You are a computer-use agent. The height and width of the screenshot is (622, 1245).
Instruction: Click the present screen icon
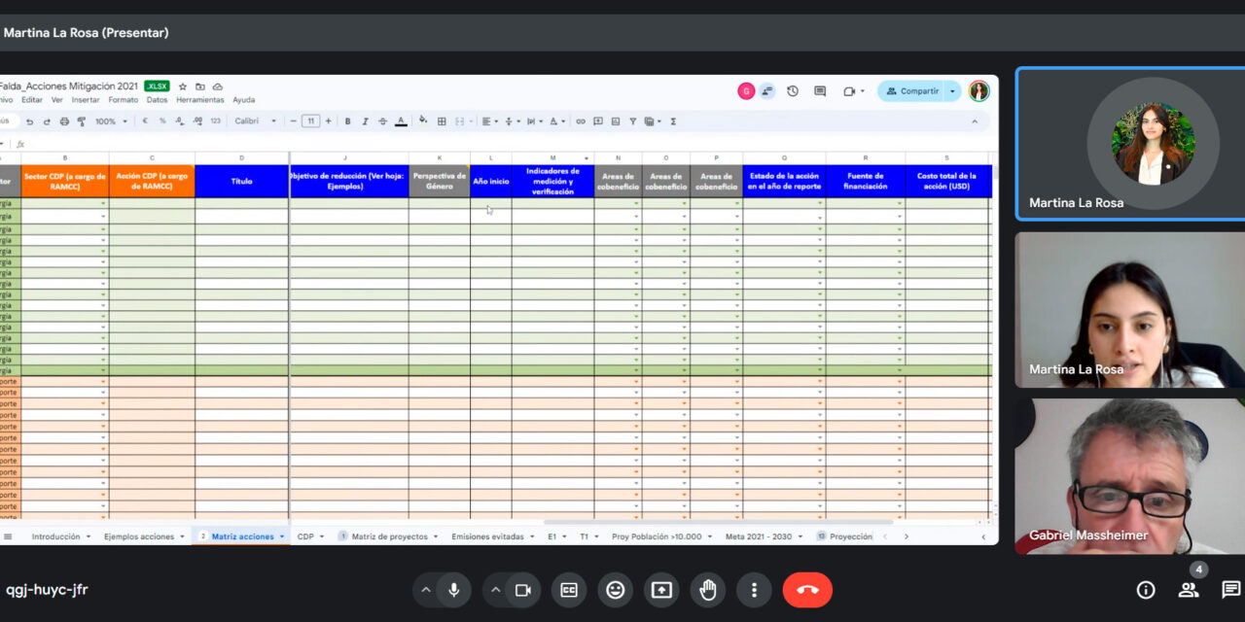(x=661, y=590)
